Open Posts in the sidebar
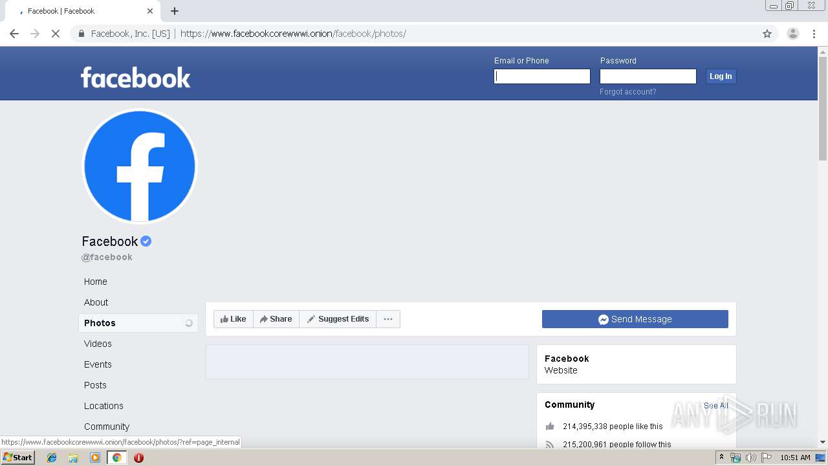The width and height of the screenshot is (828, 466). tap(95, 385)
